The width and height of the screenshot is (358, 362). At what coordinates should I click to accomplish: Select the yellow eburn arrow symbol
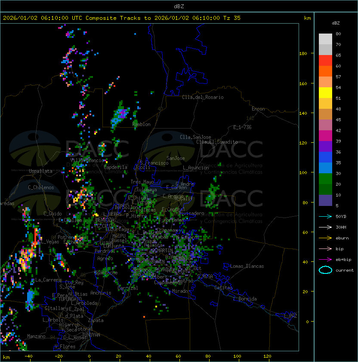coord(325,238)
